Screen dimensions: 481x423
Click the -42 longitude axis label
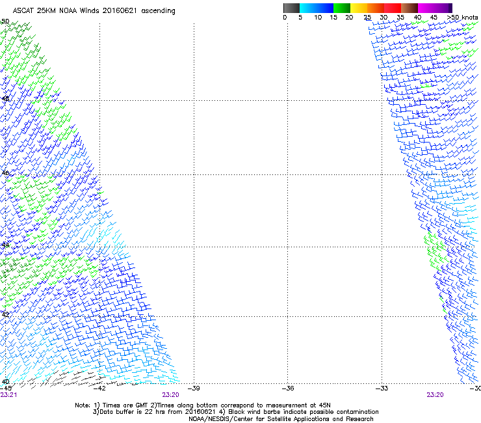point(99,389)
